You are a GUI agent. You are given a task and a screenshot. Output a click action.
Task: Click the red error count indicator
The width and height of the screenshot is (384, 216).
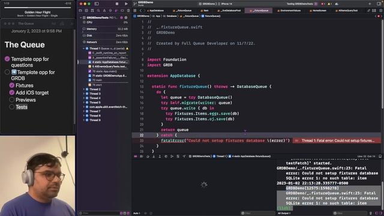click(x=323, y=4)
